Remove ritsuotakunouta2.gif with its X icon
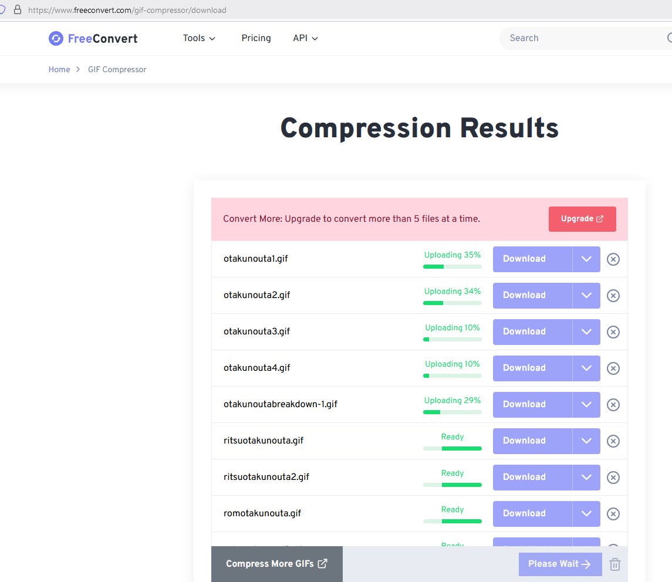 click(x=613, y=478)
